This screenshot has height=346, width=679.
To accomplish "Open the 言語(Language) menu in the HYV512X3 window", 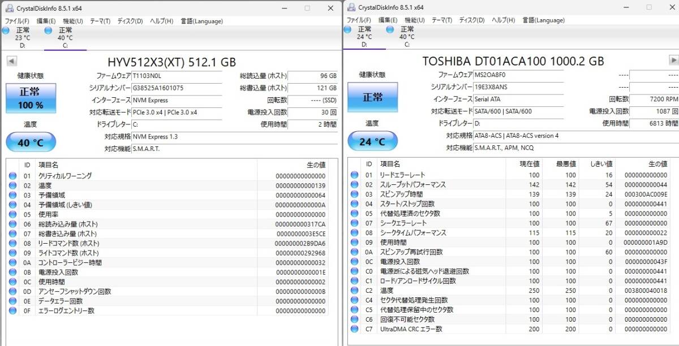I will point(202,21).
